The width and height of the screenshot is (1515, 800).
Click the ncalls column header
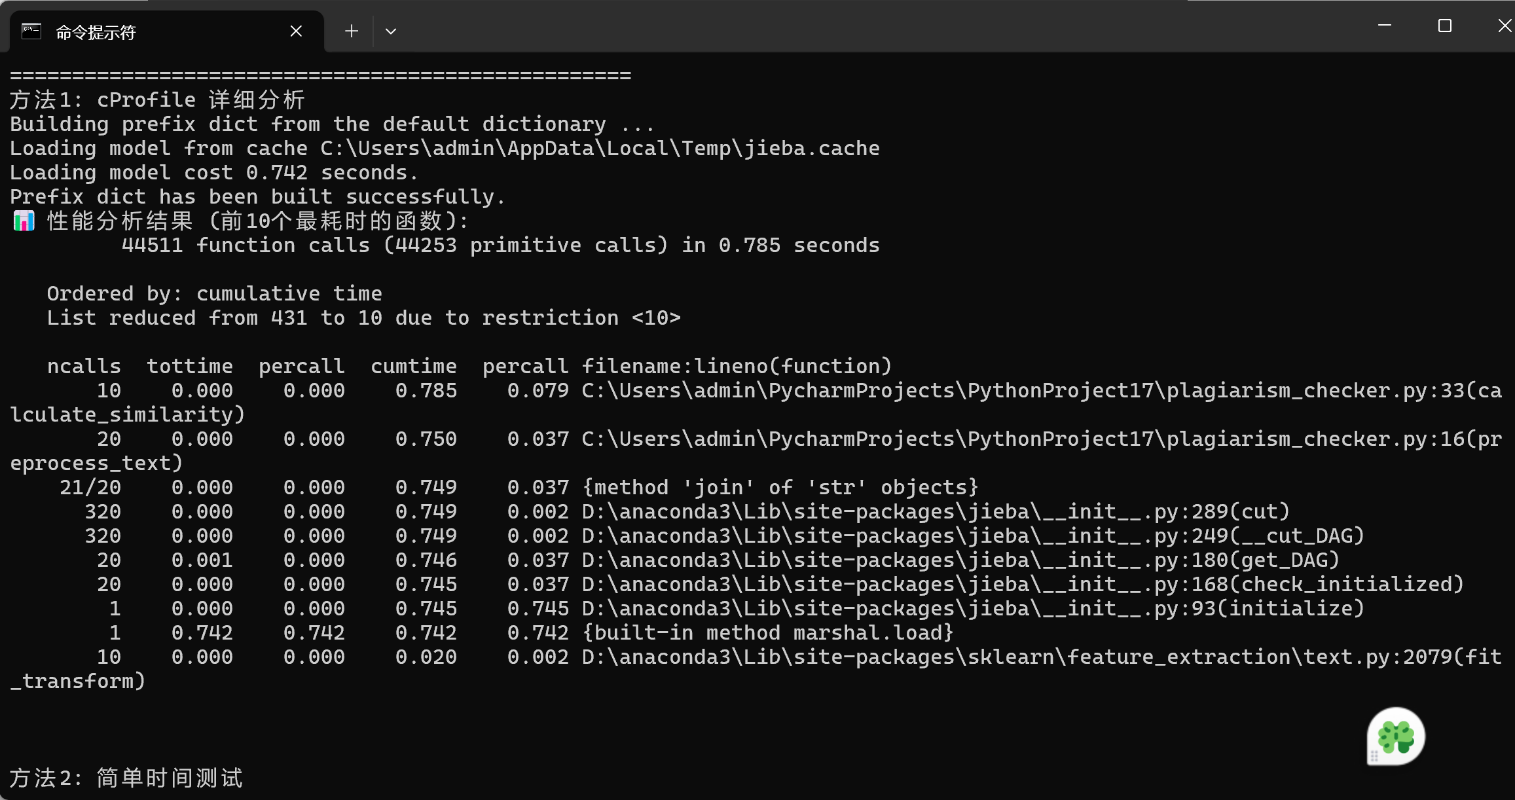[84, 366]
